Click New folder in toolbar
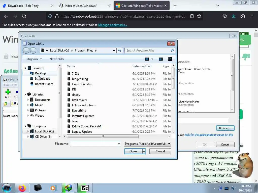Image resolution: width=258 pixels, height=193 pixels. (x=57, y=59)
